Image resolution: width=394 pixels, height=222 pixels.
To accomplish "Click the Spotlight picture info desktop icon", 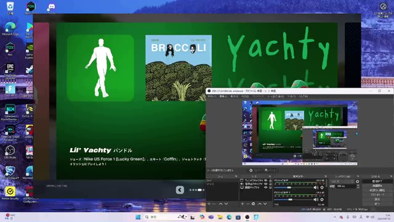I will [383, 10].
